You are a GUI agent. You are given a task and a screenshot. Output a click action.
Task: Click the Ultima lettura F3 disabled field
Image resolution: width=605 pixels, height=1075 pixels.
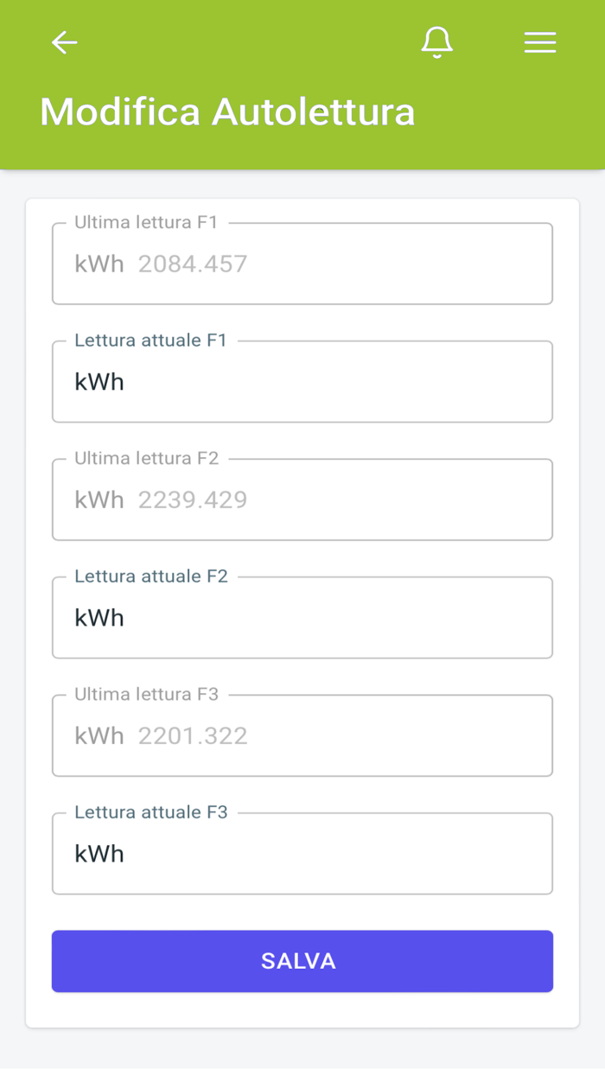pos(389,736)
